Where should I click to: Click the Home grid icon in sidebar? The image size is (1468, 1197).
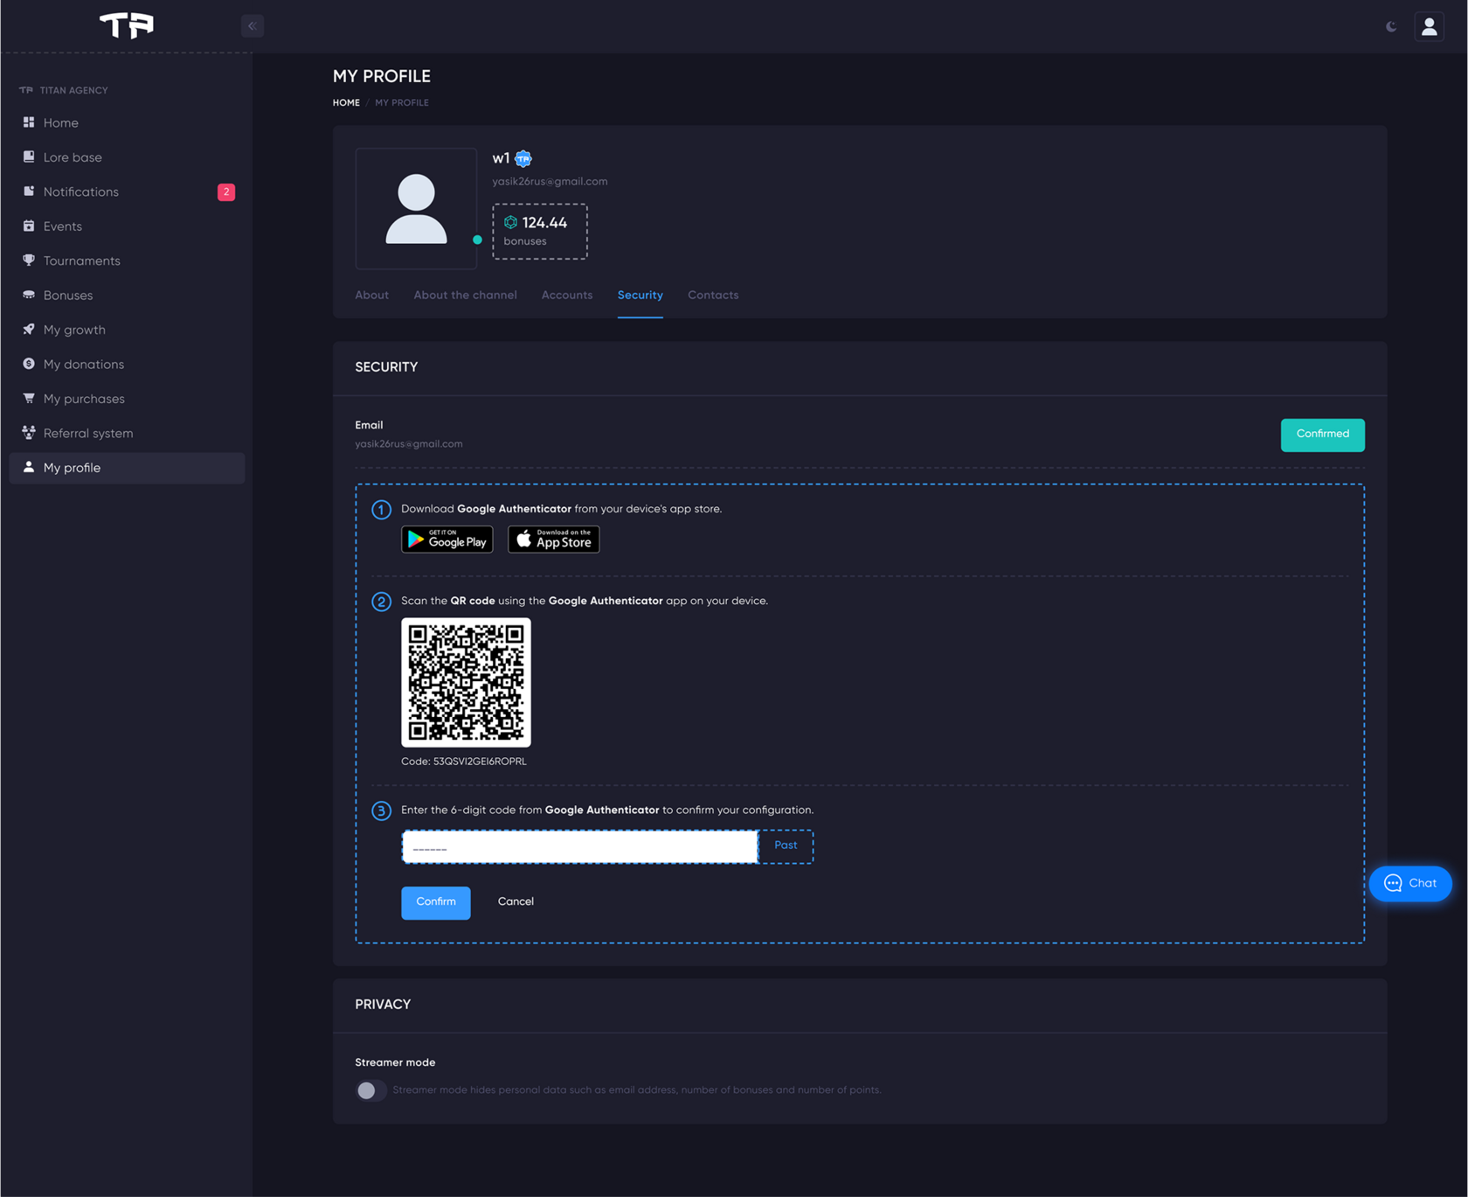click(29, 122)
